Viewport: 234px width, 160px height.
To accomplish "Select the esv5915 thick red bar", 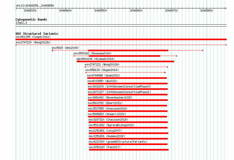I will [x=128, y=50].
